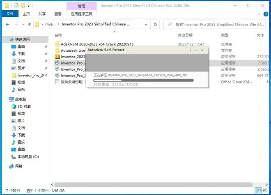Open the 共享 ribbon tab
The height and width of the screenshot is (195, 271).
coord(42,14)
